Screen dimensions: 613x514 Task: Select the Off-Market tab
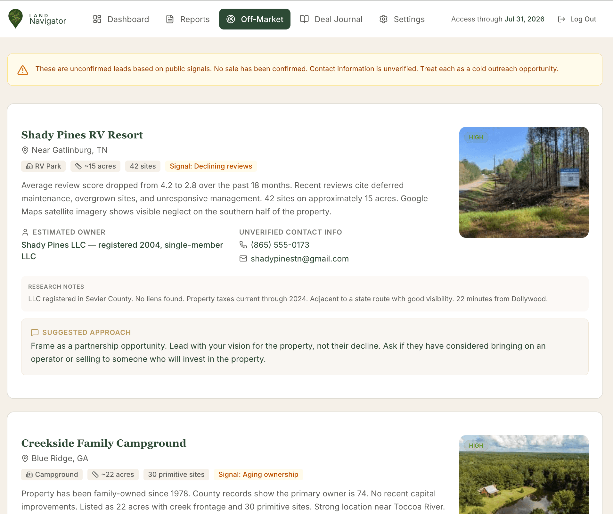pos(255,19)
